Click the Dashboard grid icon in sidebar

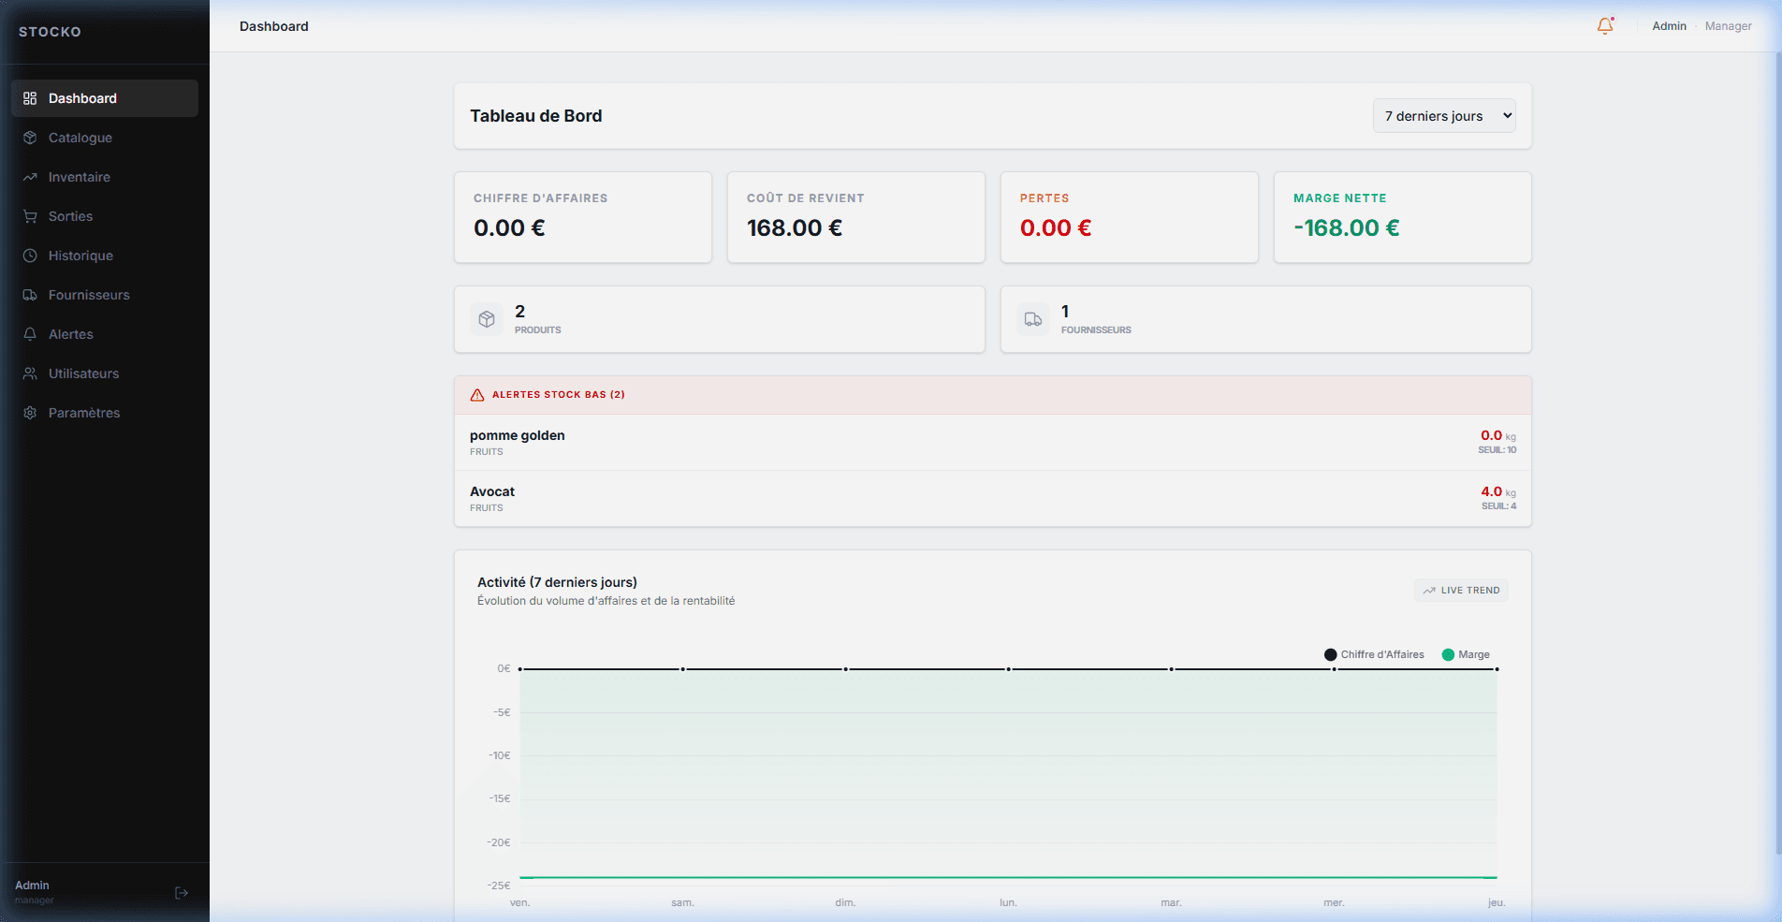pyautogui.click(x=30, y=98)
